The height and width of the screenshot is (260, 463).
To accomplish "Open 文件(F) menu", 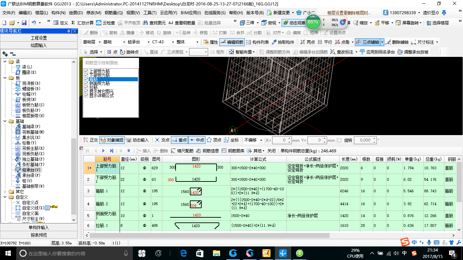I will click(x=9, y=13).
